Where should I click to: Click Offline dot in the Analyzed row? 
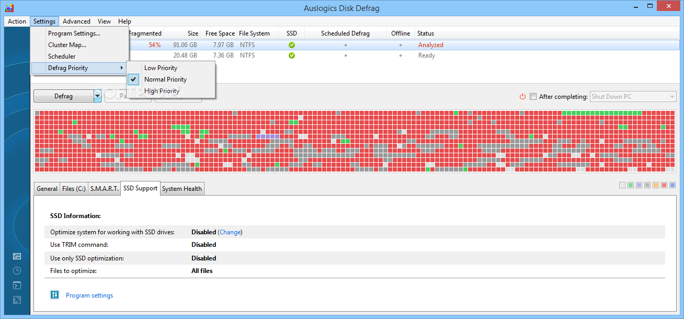coord(401,45)
